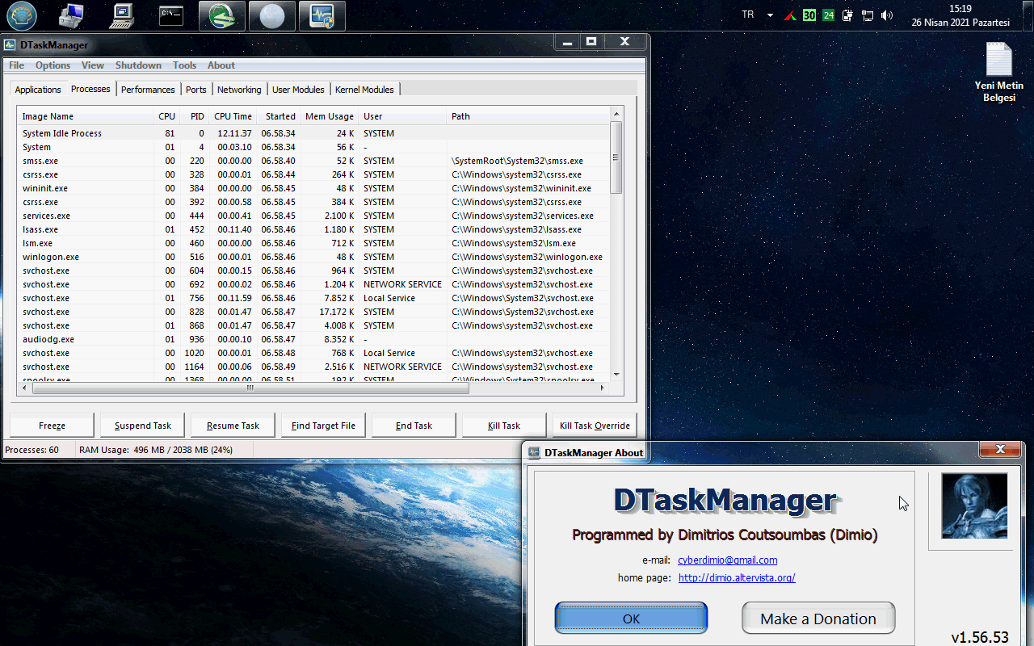Open the Start menu shell orb
Screen dimensions: 1034x646
(22, 15)
